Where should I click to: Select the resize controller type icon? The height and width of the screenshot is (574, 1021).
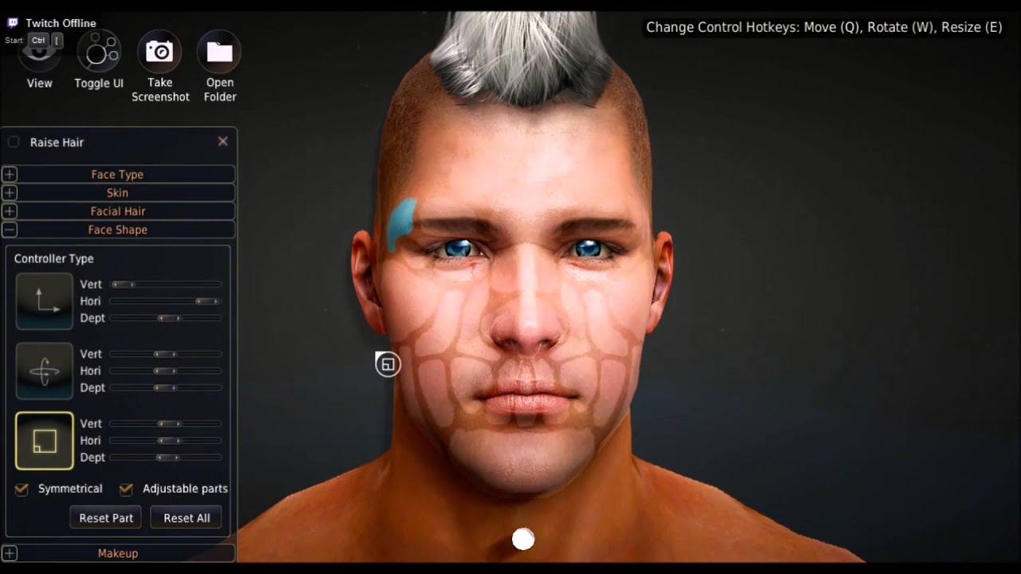pyautogui.click(x=44, y=441)
